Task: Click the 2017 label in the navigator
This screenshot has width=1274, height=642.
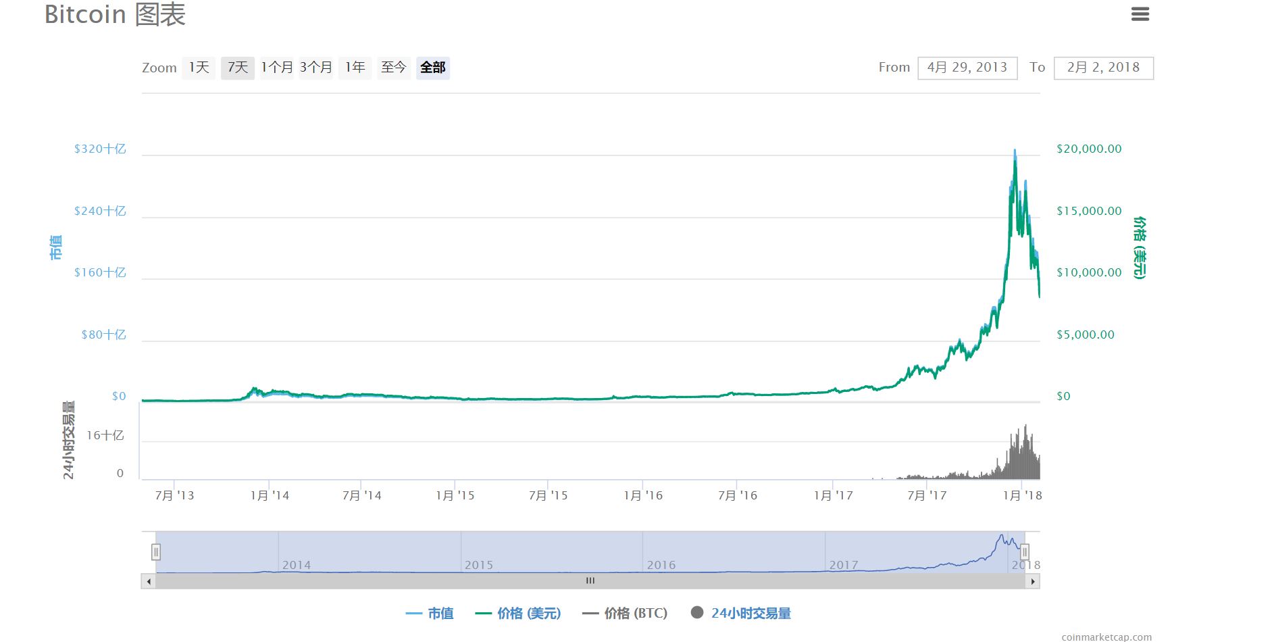Action: (x=843, y=565)
